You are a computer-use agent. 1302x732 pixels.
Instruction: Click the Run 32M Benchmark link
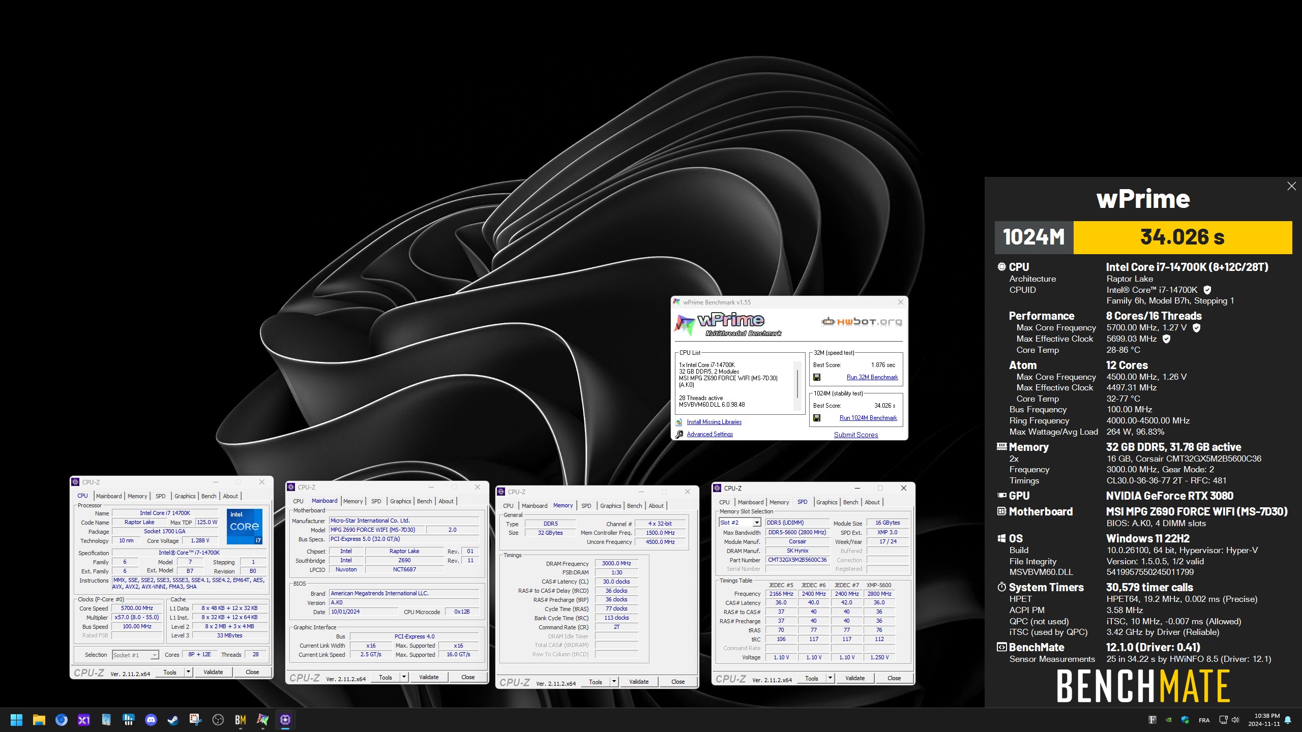point(872,377)
